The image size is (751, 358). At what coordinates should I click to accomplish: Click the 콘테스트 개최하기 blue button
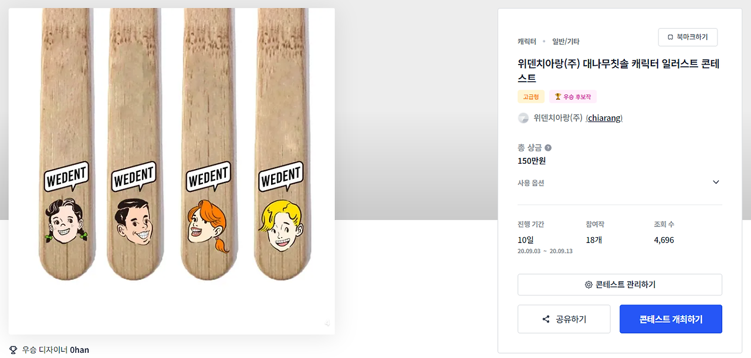pyautogui.click(x=671, y=319)
